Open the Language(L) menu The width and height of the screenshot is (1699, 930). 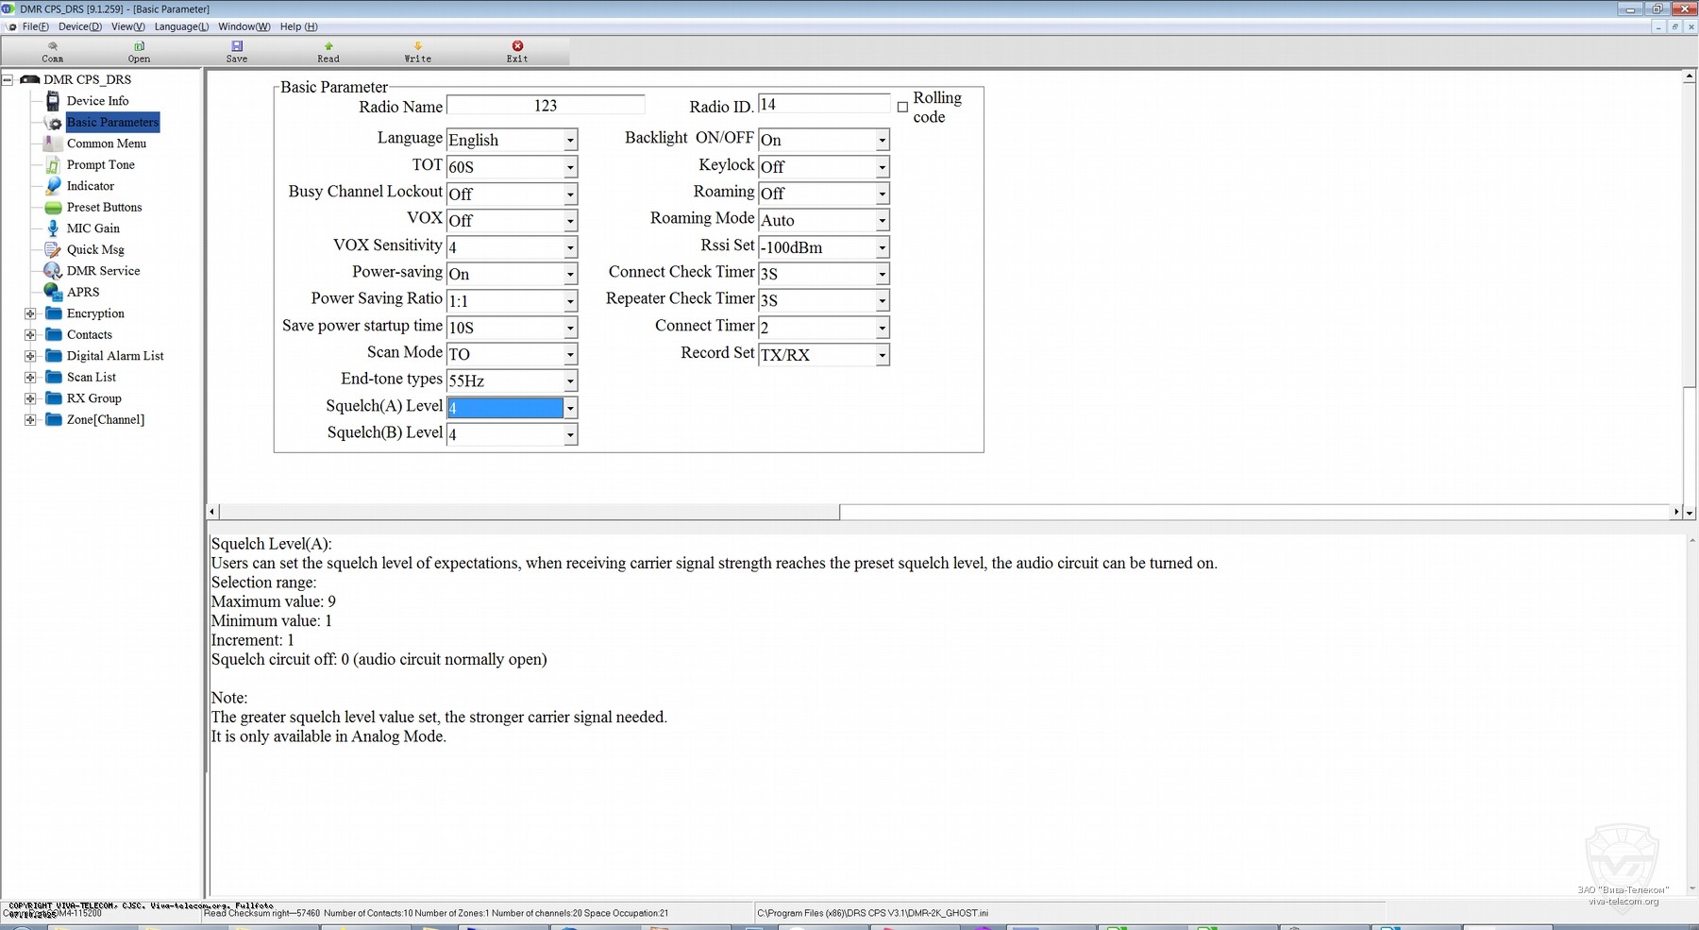[x=181, y=26]
